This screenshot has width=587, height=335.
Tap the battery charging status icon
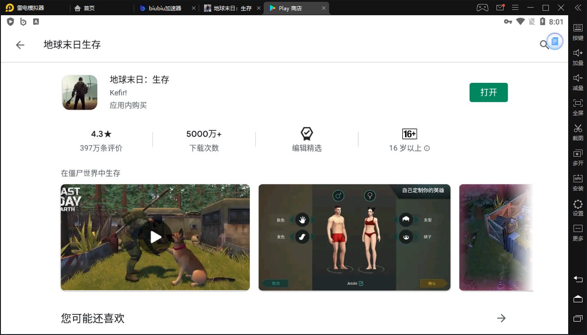[543, 21]
